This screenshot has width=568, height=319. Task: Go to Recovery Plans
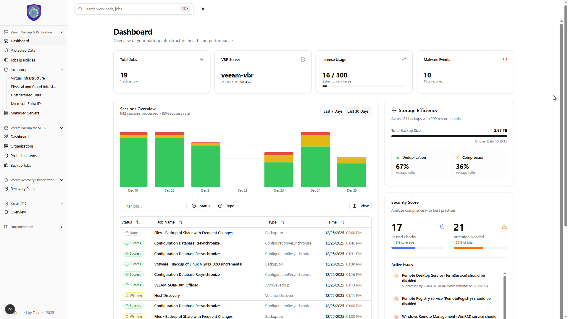pyautogui.click(x=23, y=189)
